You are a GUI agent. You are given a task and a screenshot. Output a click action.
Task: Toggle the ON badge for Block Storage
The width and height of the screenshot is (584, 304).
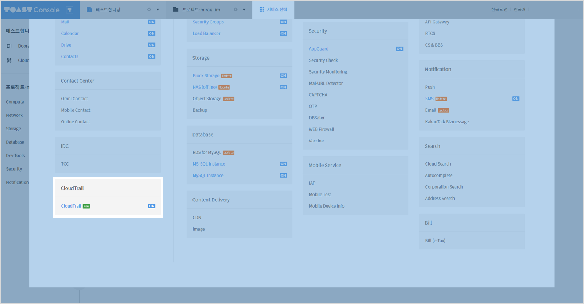283,76
